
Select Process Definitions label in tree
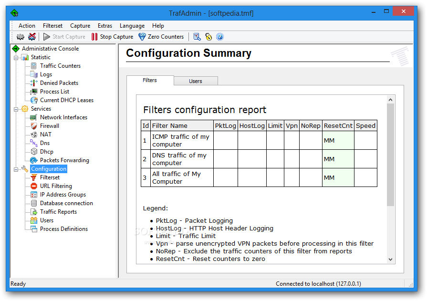point(64,229)
